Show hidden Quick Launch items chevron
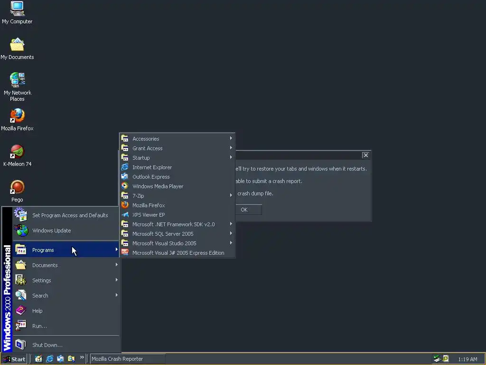The image size is (486, 365). pyautogui.click(x=82, y=357)
